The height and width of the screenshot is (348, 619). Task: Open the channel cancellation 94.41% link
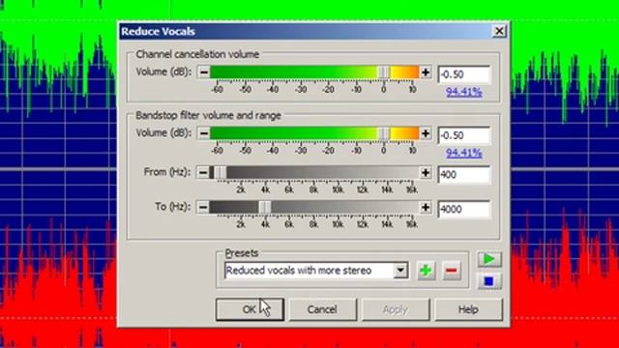(x=464, y=92)
